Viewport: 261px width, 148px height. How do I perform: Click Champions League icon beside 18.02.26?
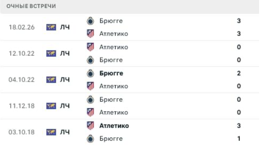pos(51,27)
